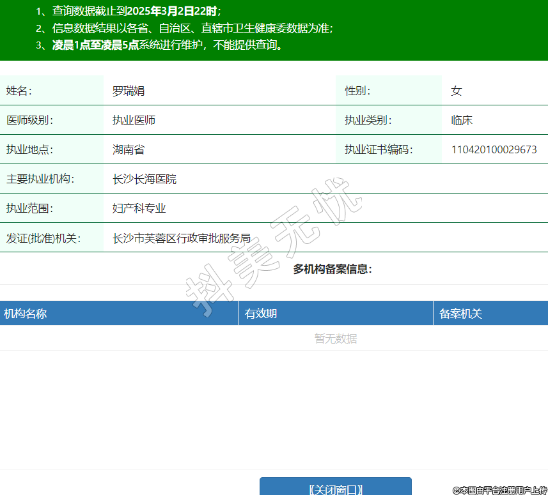The image size is (548, 495).
Task: Click the 暂无数据 empty table row
Action: coord(335,339)
